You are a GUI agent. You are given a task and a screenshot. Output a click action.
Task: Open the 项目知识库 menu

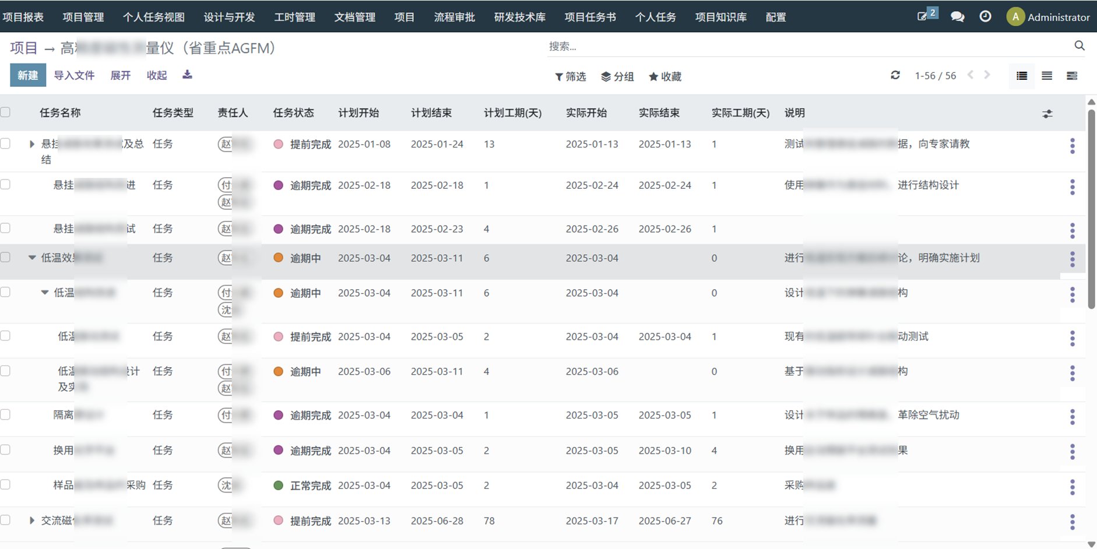coord(721,17)
